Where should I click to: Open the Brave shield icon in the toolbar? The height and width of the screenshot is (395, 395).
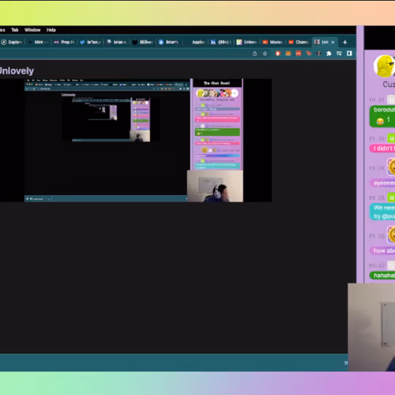click(278, 54)
